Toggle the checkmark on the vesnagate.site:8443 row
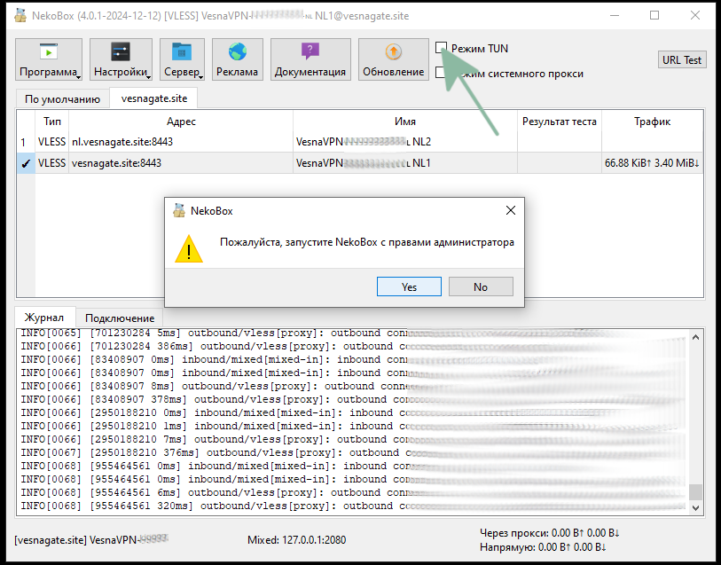 25,162
